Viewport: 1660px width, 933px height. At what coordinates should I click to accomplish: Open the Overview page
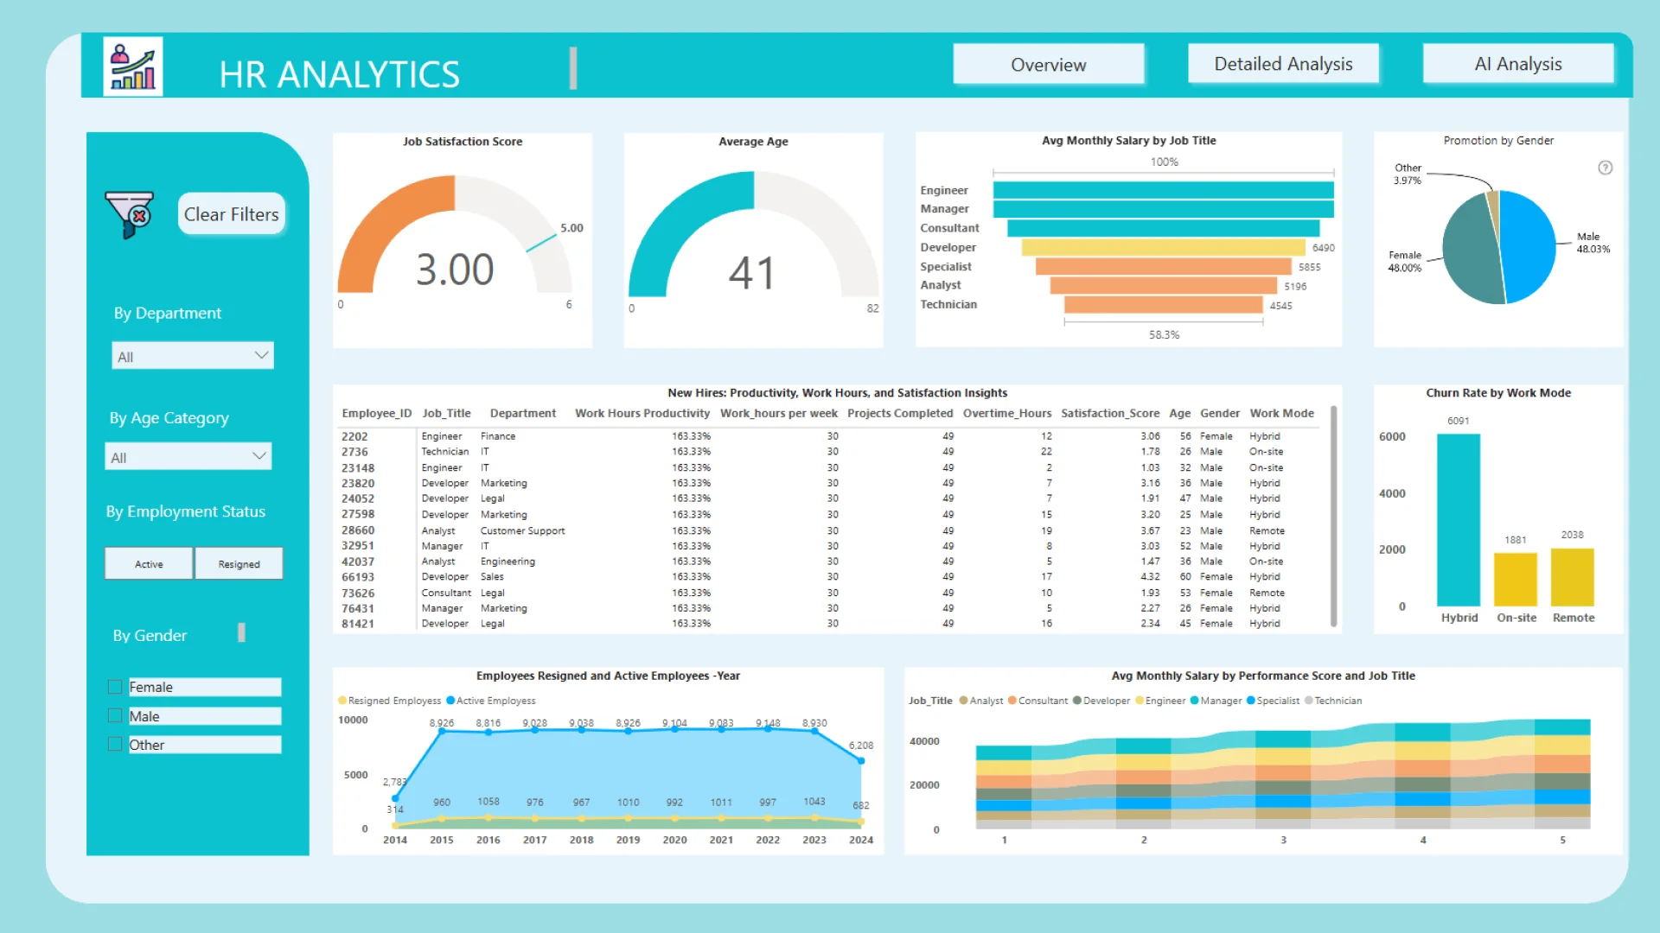pyautogui.click(x=1048, y=65)
